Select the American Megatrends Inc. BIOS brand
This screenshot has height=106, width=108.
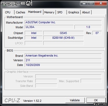63,55
